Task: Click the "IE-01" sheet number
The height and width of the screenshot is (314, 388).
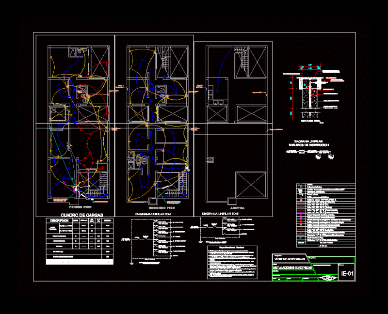Action: [347, 273]
